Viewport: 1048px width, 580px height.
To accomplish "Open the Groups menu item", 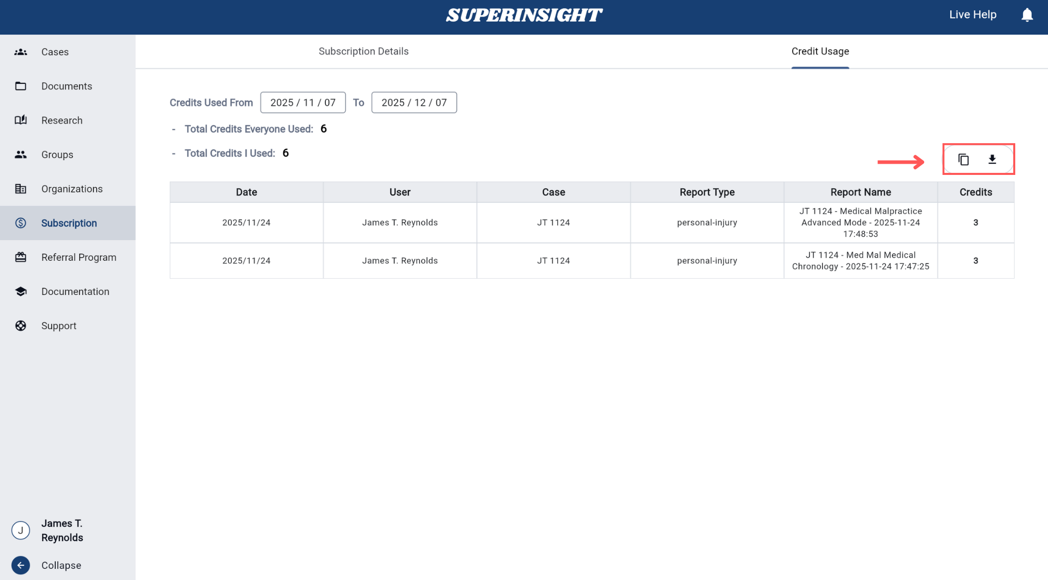I will pyautogui.click(x=57, y=154).
